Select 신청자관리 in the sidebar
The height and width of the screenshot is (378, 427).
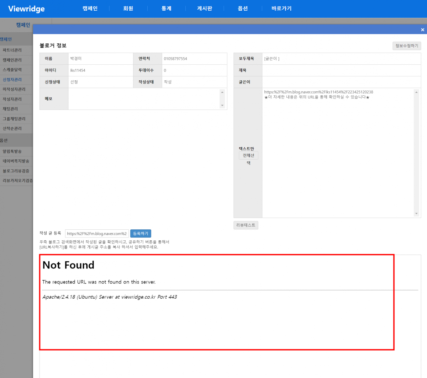tap(12, 80)
